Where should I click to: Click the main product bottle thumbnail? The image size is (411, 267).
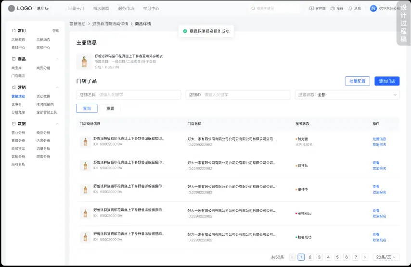84,62
